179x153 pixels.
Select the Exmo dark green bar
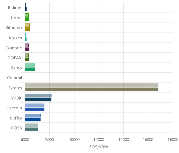[30, 69]
